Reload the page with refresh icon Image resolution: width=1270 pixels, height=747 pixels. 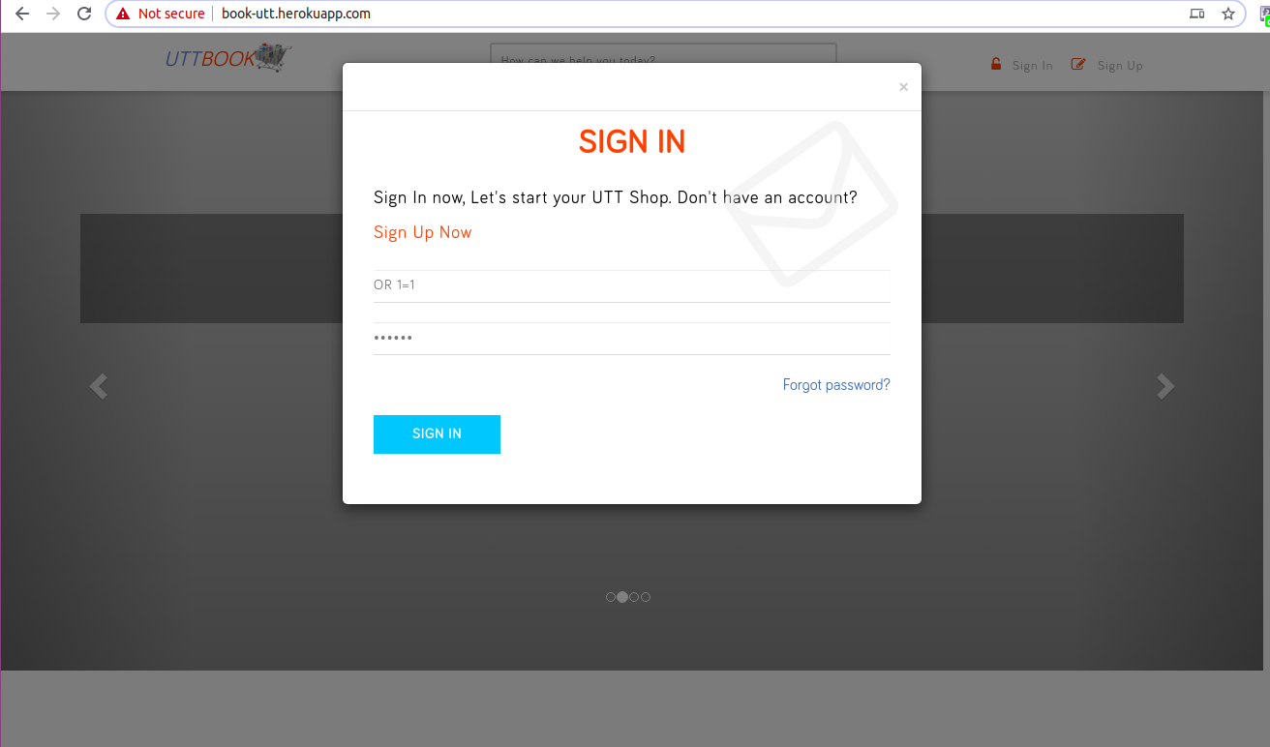pyautogui.click(x=84, y=14)
